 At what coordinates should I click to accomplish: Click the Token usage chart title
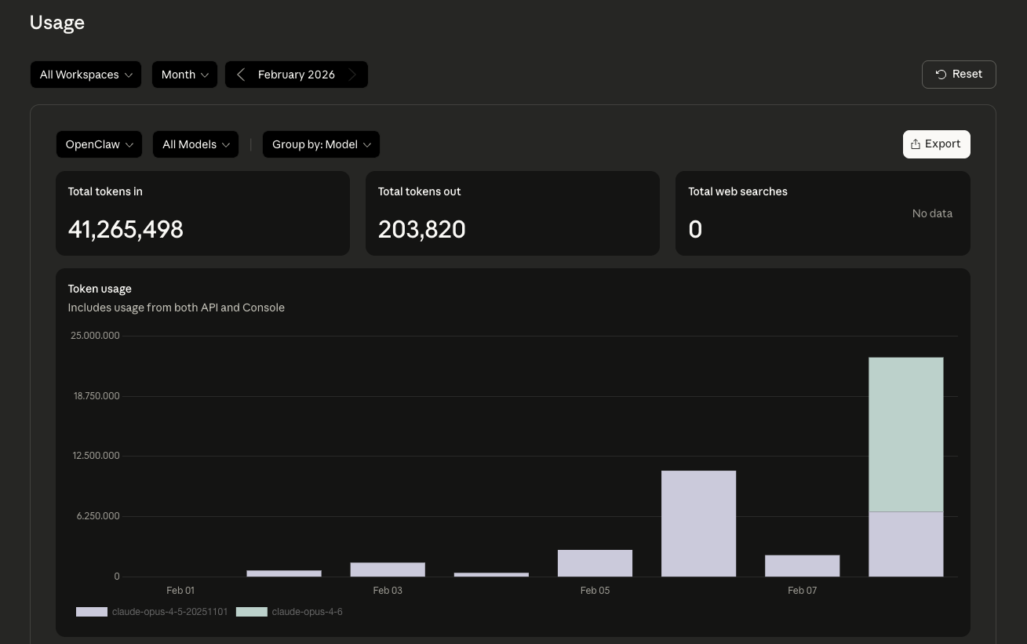click(100, 289)
